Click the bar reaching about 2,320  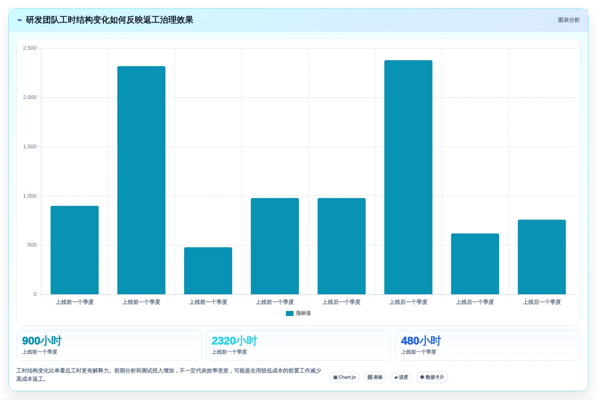(x=141, y=180)
